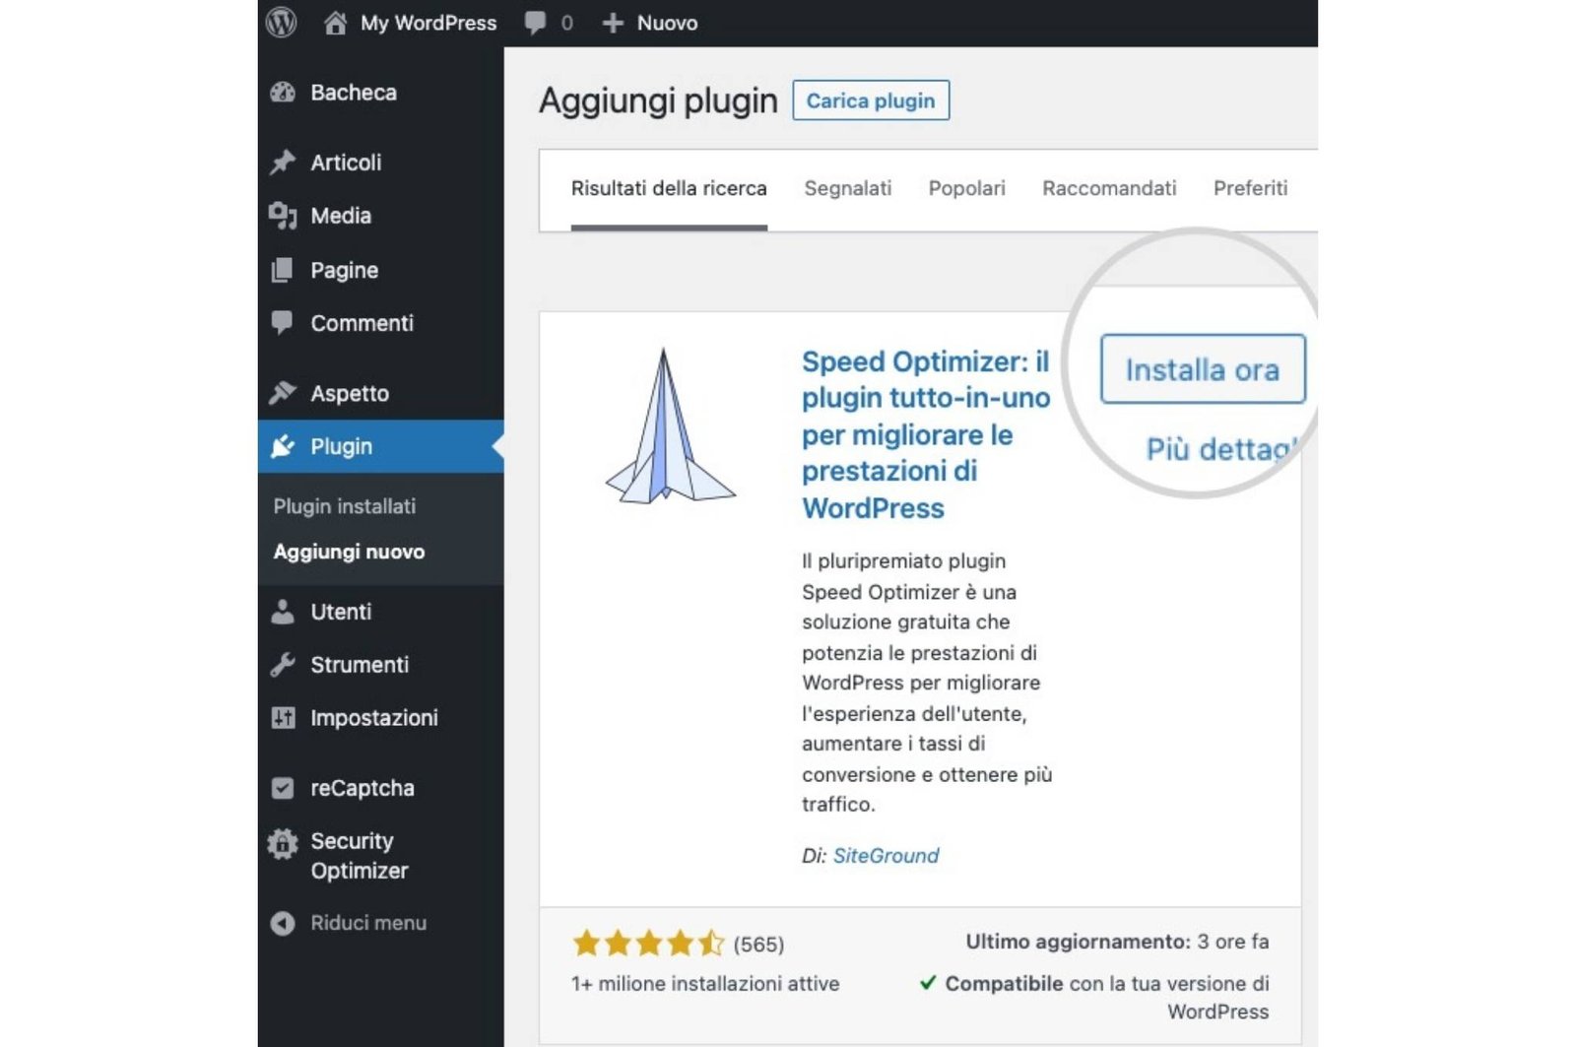Click the star rating of the plugin
1576x1047 pixels.
point(648,944)
